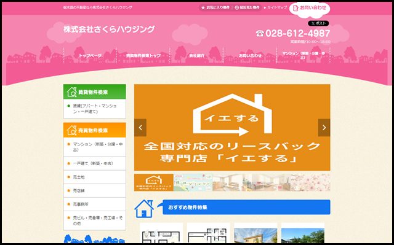Viewport: 394px width, 245px height.
Task: Show previous slide with left arrow
Action: pyautogui.click(x=140, y=128)
